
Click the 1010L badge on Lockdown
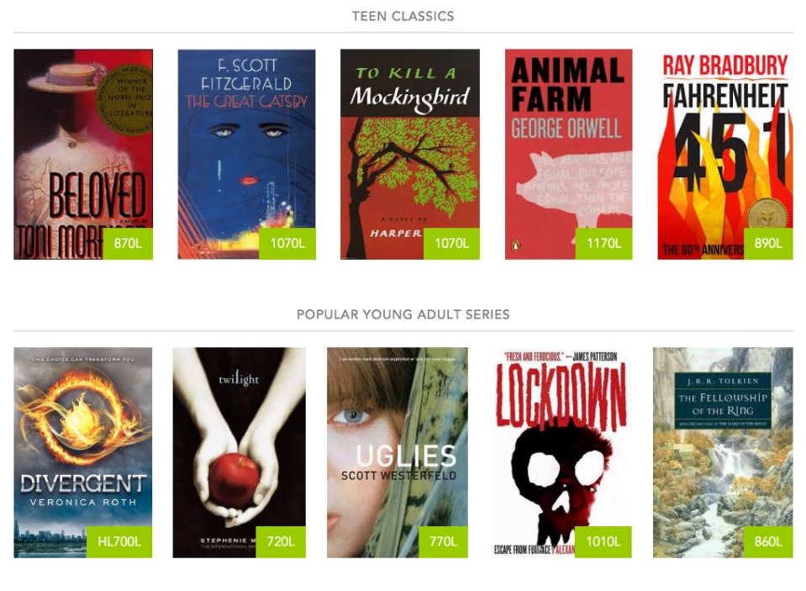[x=603, y=542]
